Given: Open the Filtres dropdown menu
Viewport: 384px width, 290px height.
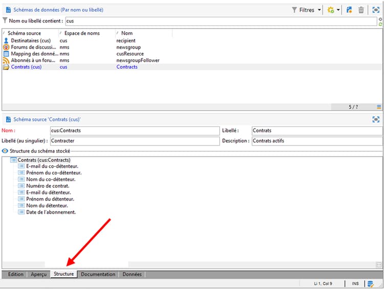Looking at the screenshot, I should (306, 10).
